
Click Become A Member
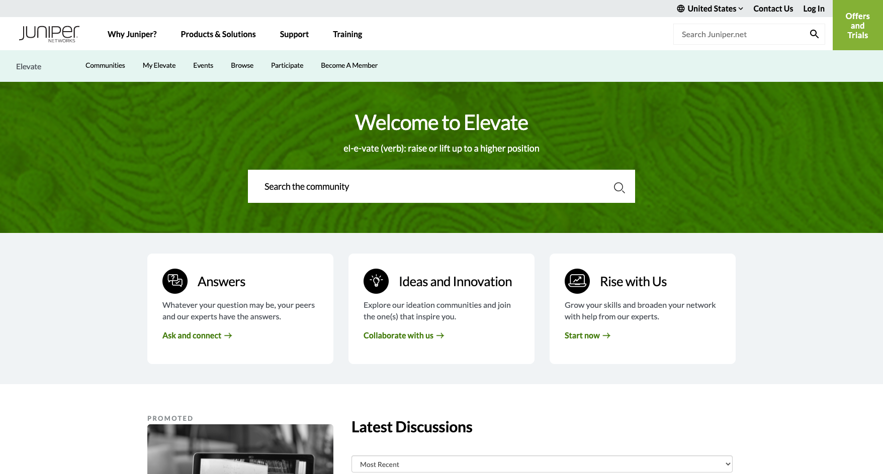[349, 65]
